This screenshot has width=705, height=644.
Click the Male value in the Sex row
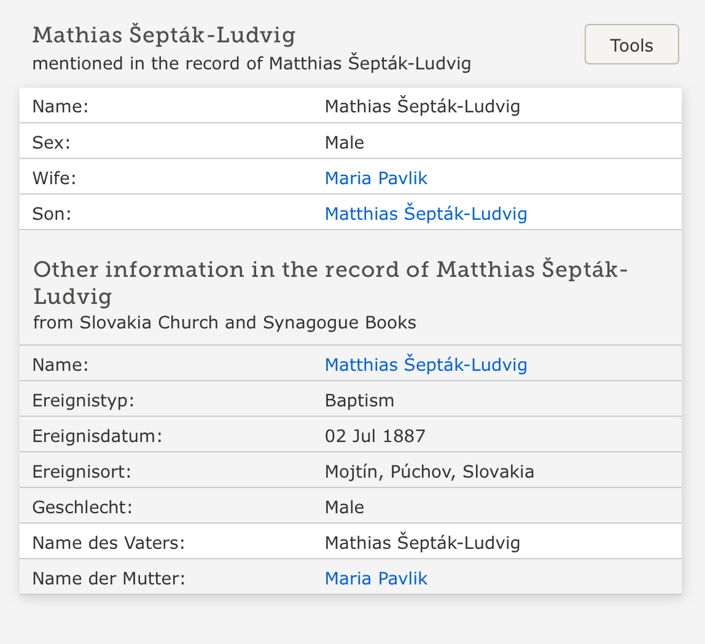pos(344,142)
